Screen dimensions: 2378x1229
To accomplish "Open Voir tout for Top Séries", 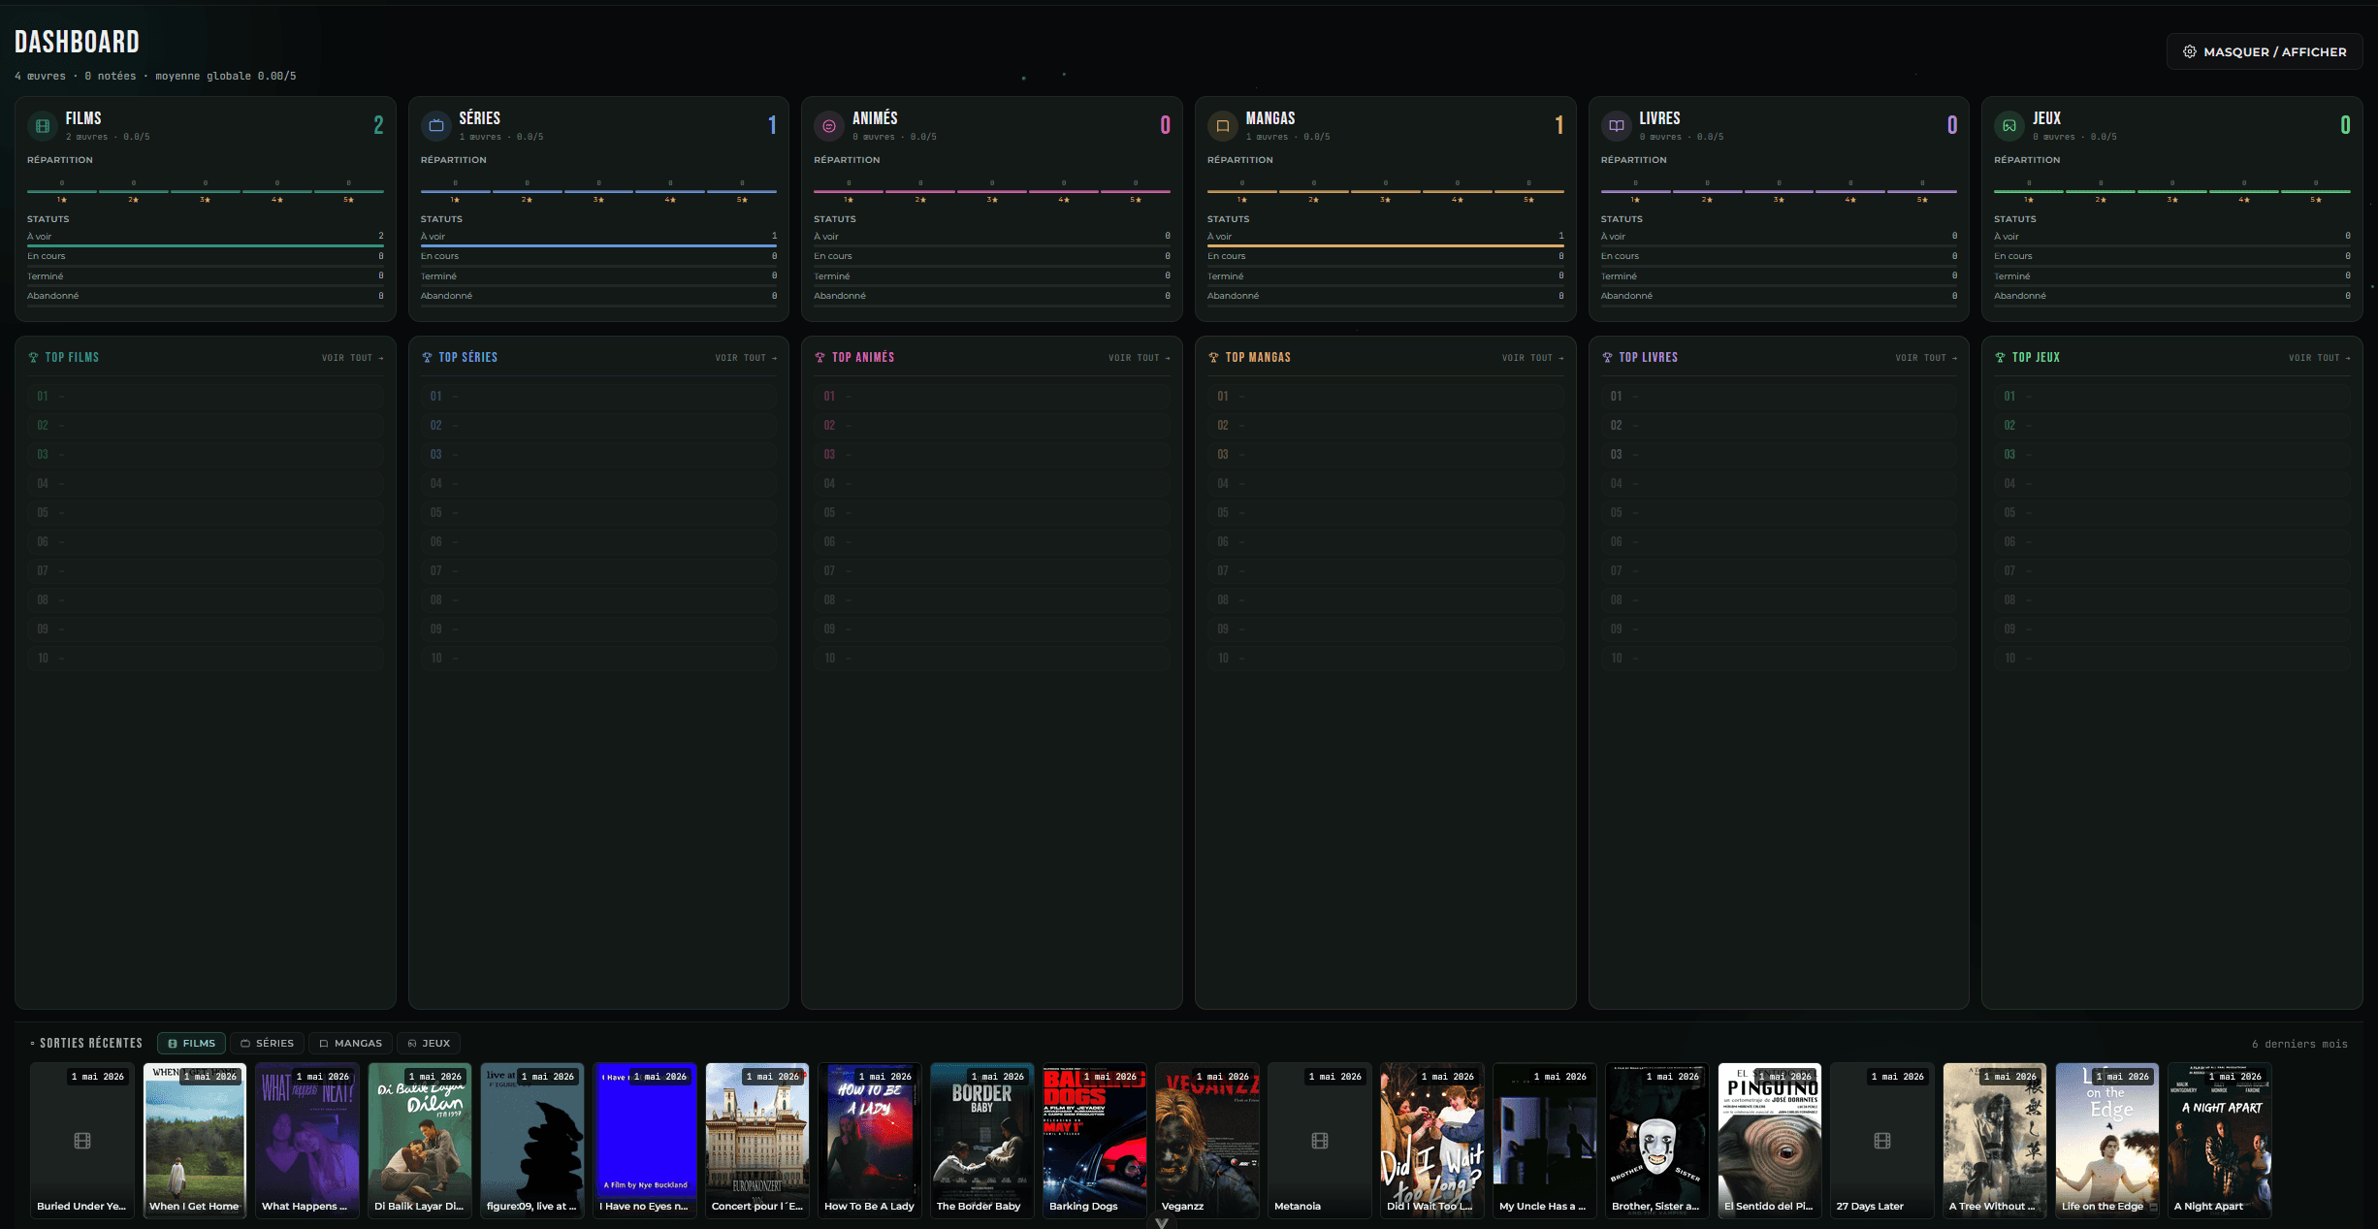I will coord(747,358).
